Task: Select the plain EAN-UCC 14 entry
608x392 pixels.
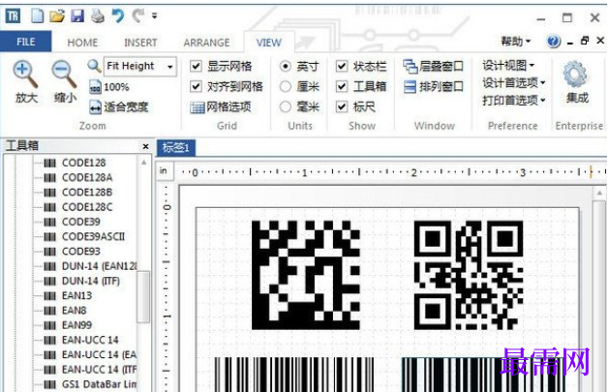Action: (90, 340)
